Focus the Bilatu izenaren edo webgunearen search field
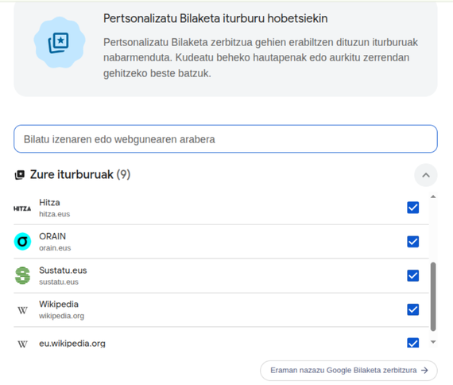 (226, 139)
